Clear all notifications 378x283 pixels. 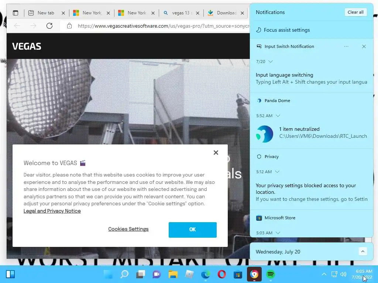(x=355, y=12)
